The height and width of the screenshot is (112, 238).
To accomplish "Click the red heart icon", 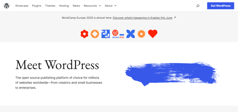I will tap(153, 34).
